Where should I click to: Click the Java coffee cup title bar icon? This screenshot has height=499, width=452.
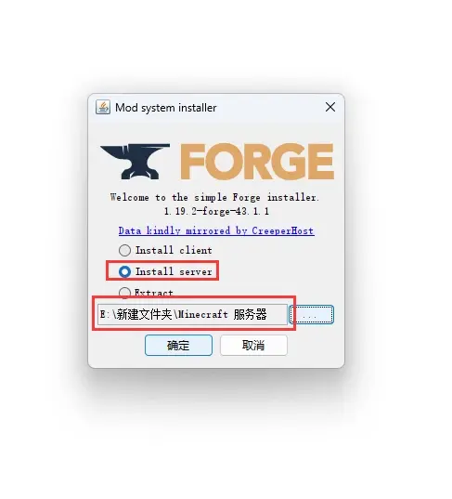click(x=103, y=108)
